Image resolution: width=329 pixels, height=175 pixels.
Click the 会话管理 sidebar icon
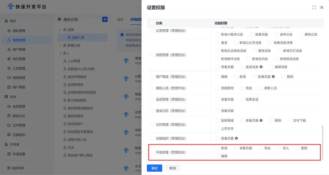pyautogui.click(x=9, y=106)
